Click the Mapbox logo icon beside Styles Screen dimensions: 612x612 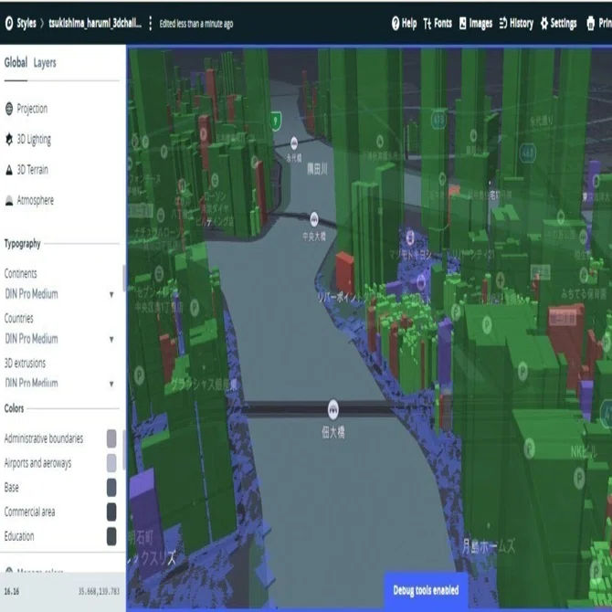tap(9, 24)
